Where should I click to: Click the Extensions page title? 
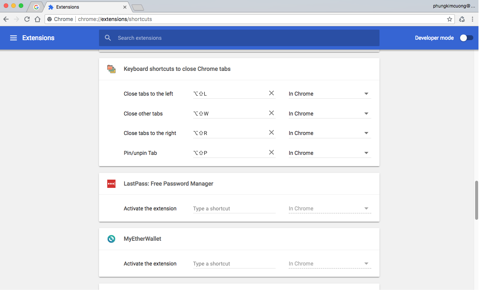click(x=38, y=38)
